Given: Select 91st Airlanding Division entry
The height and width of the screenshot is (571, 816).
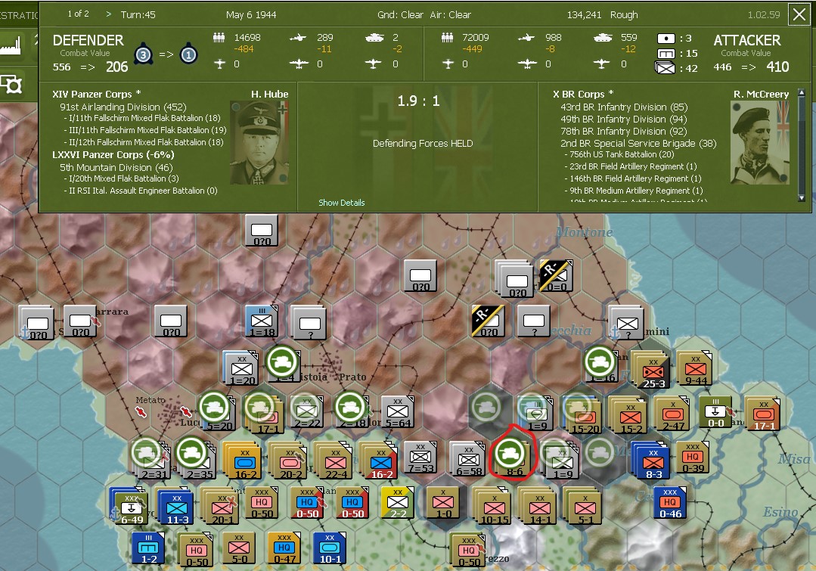Looking at the screenshot, I should 123,107.
